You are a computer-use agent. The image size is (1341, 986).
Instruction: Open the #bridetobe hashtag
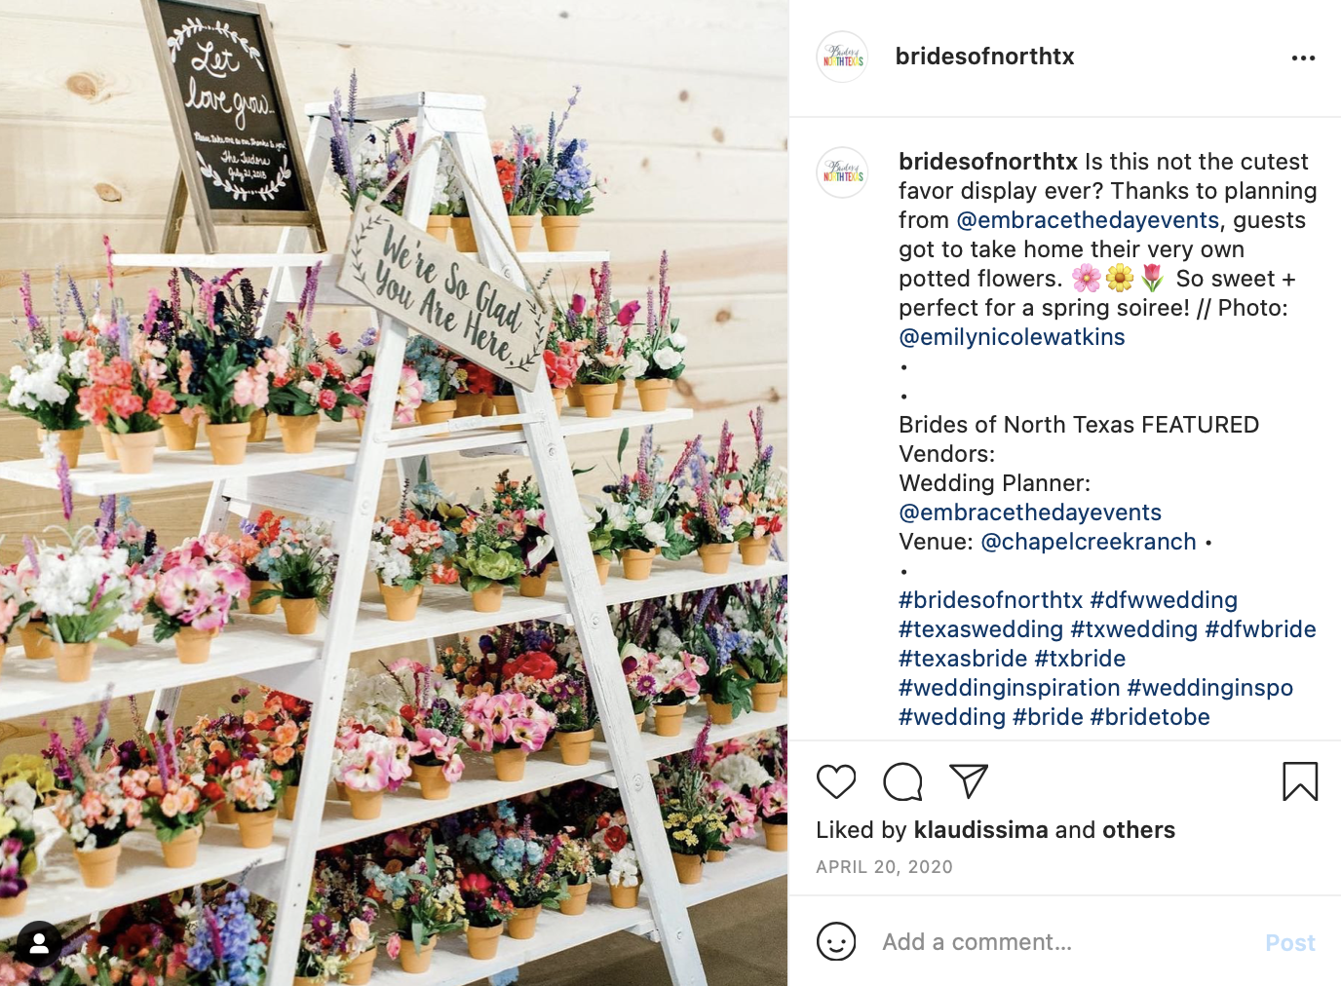(x=1150, y=717)
